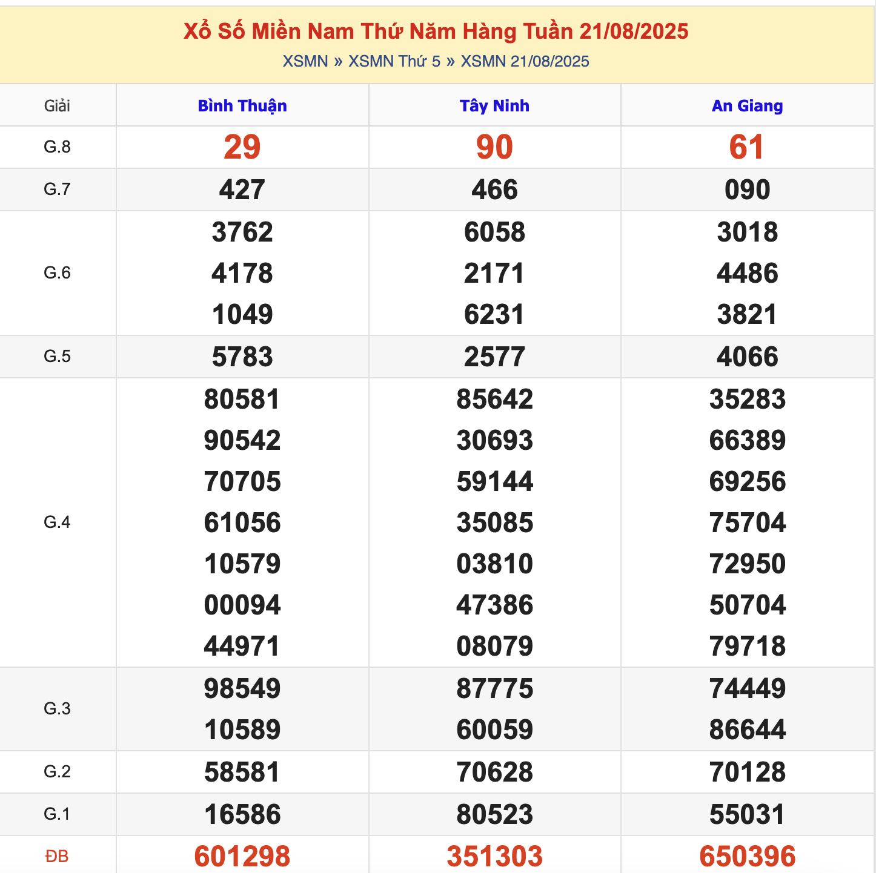
Task: Click G.6 number 6231
Action: 494,314
